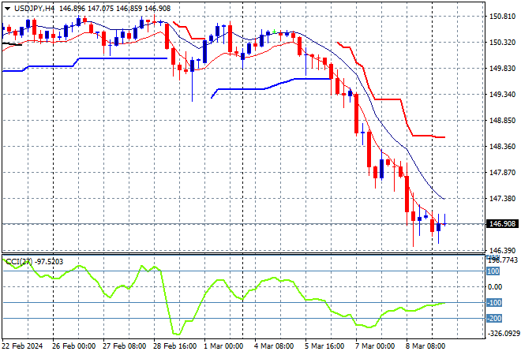The height and width of the screenshot is (355, 521).
Task: Click the short black line at left edge
Action: [x=11, y=44]
